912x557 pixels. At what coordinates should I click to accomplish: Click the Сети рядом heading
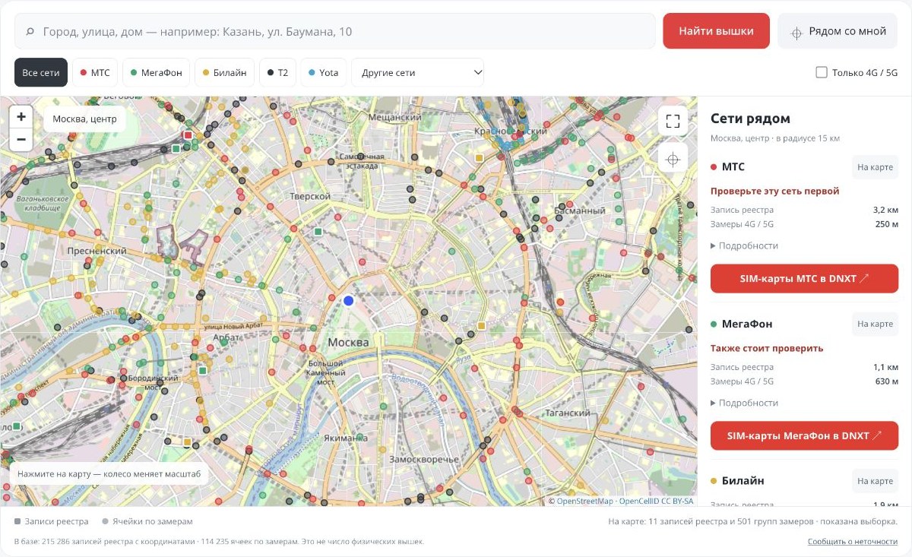(750, 119)
